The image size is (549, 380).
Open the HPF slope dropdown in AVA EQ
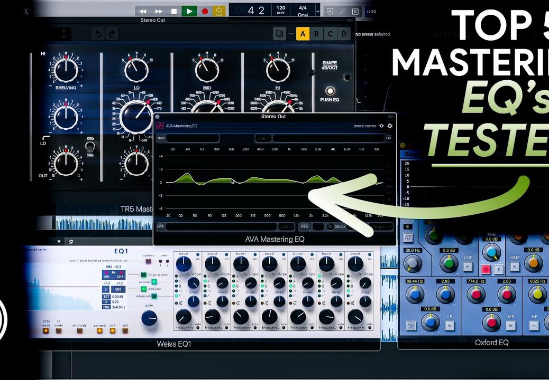click(x=286, y=226)
